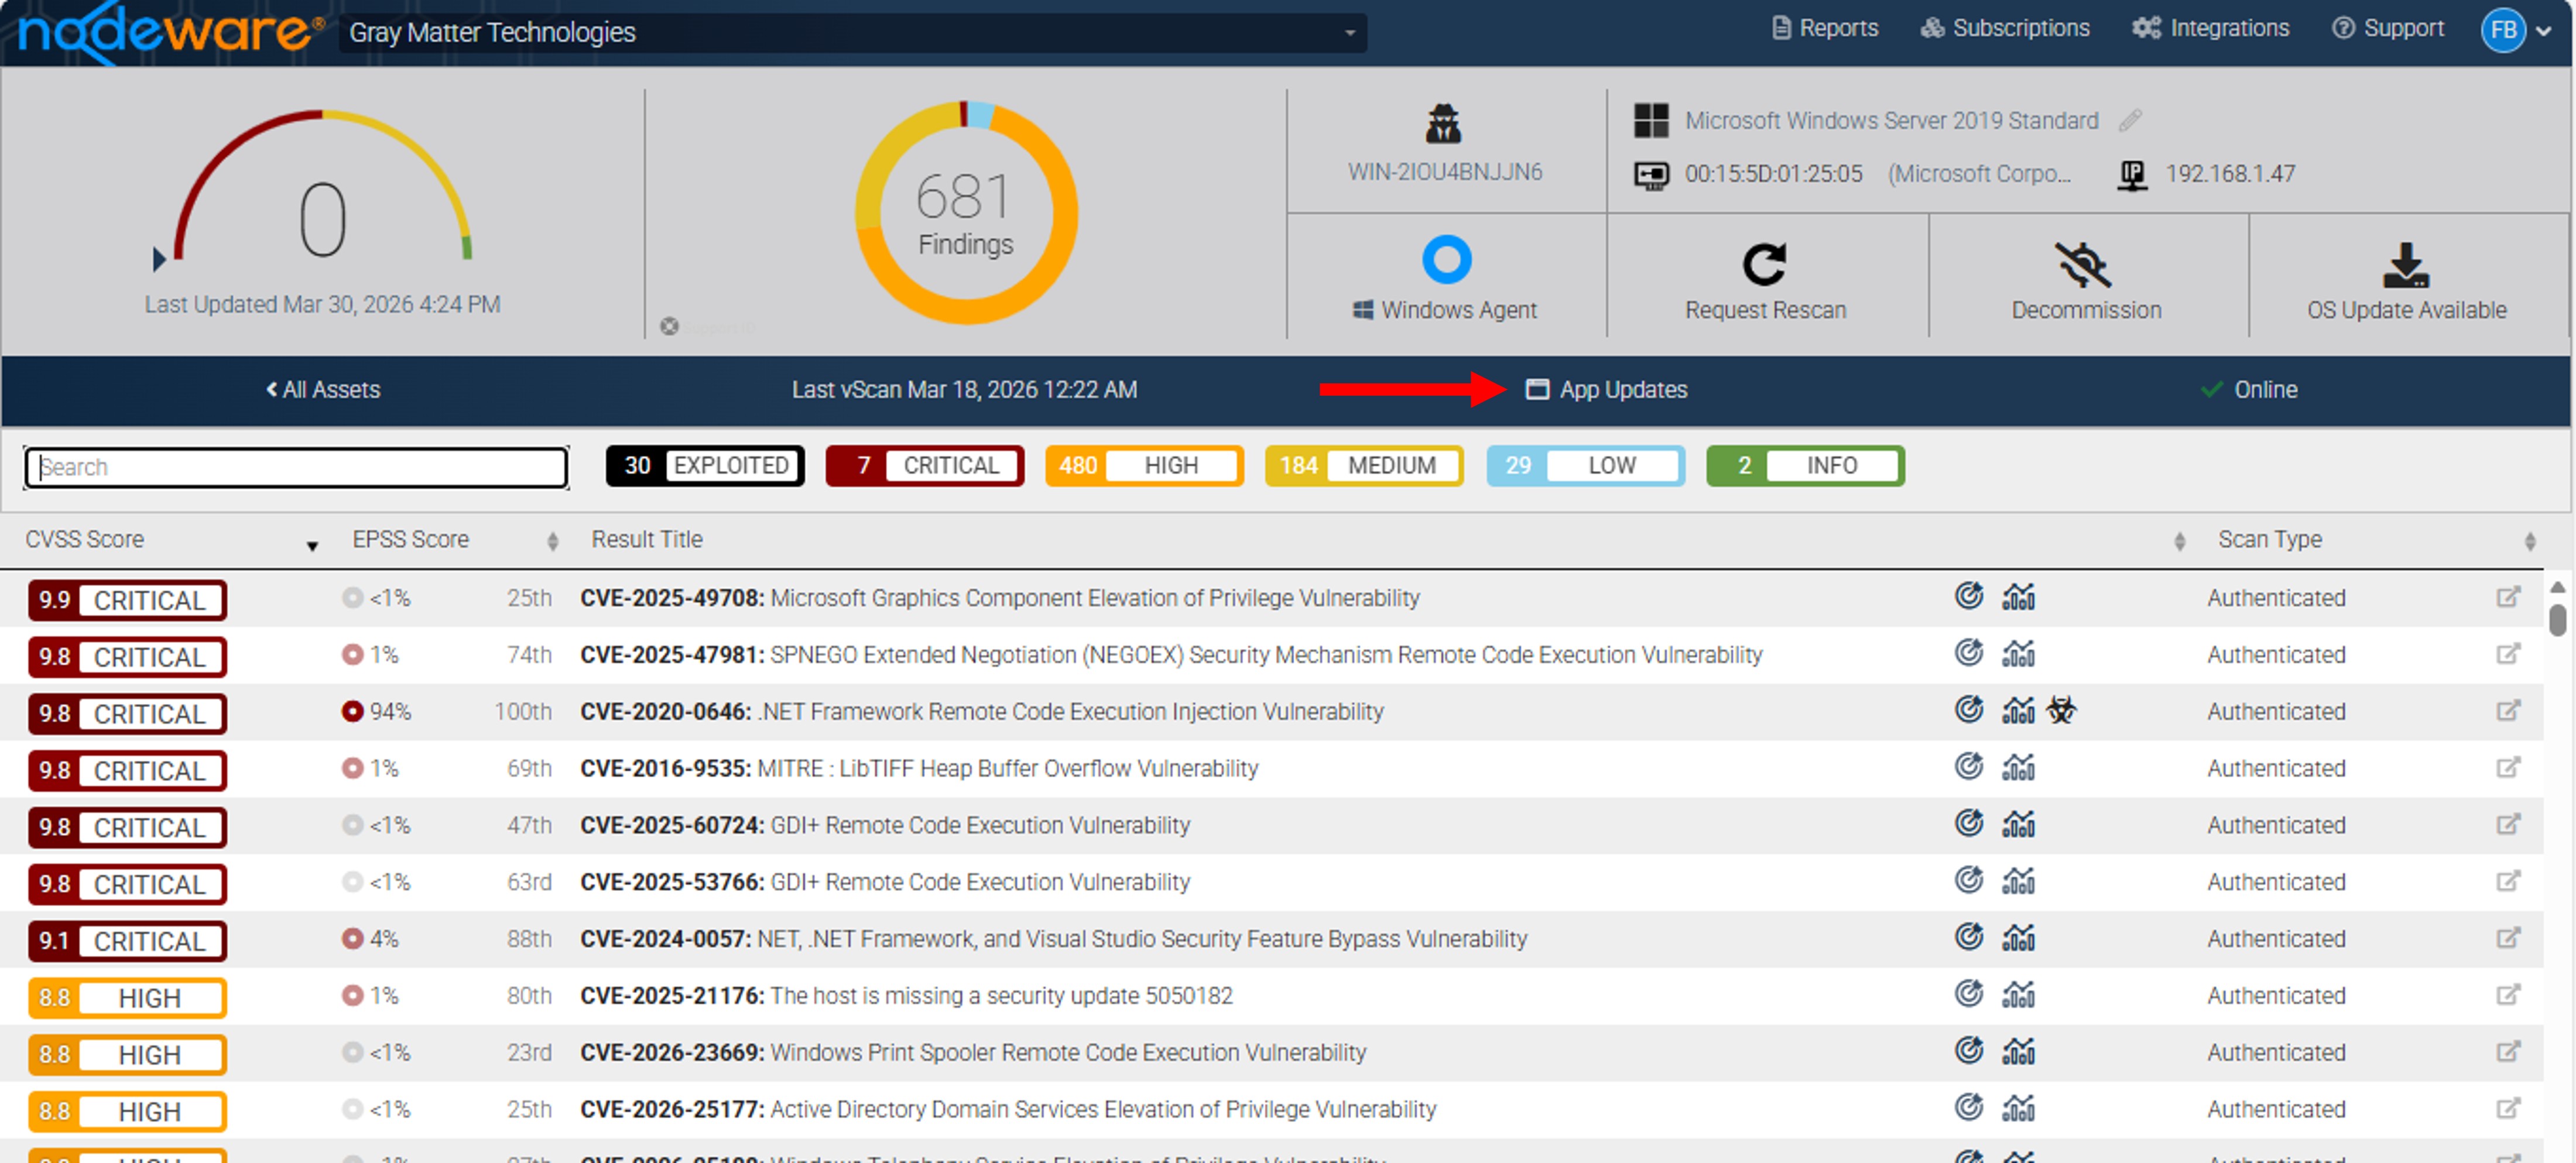
Task: Open chart icon for CVE-2025-47981
Action: coord(2018,654)
